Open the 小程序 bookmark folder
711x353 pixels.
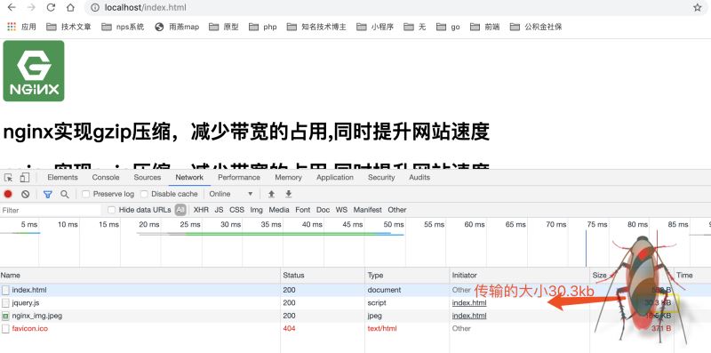click(x=375, y=27)
